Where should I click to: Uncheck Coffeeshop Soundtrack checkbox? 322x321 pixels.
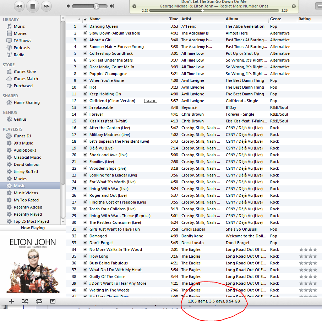tap(85, 53)
